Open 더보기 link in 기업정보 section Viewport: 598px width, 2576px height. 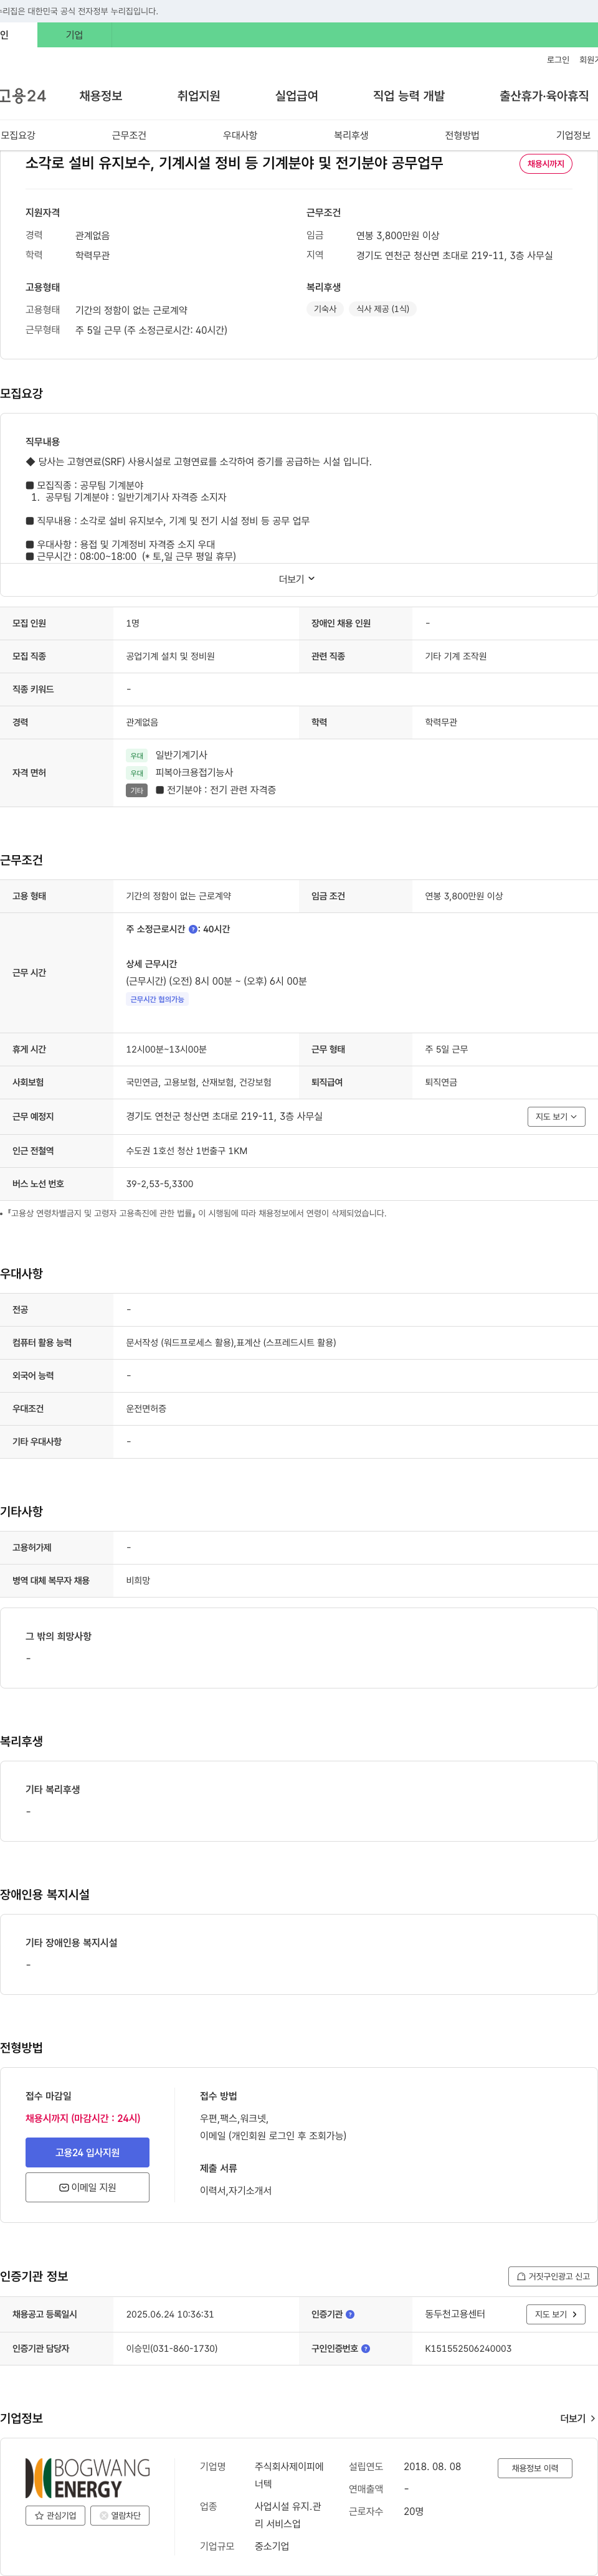(577, 2418)
